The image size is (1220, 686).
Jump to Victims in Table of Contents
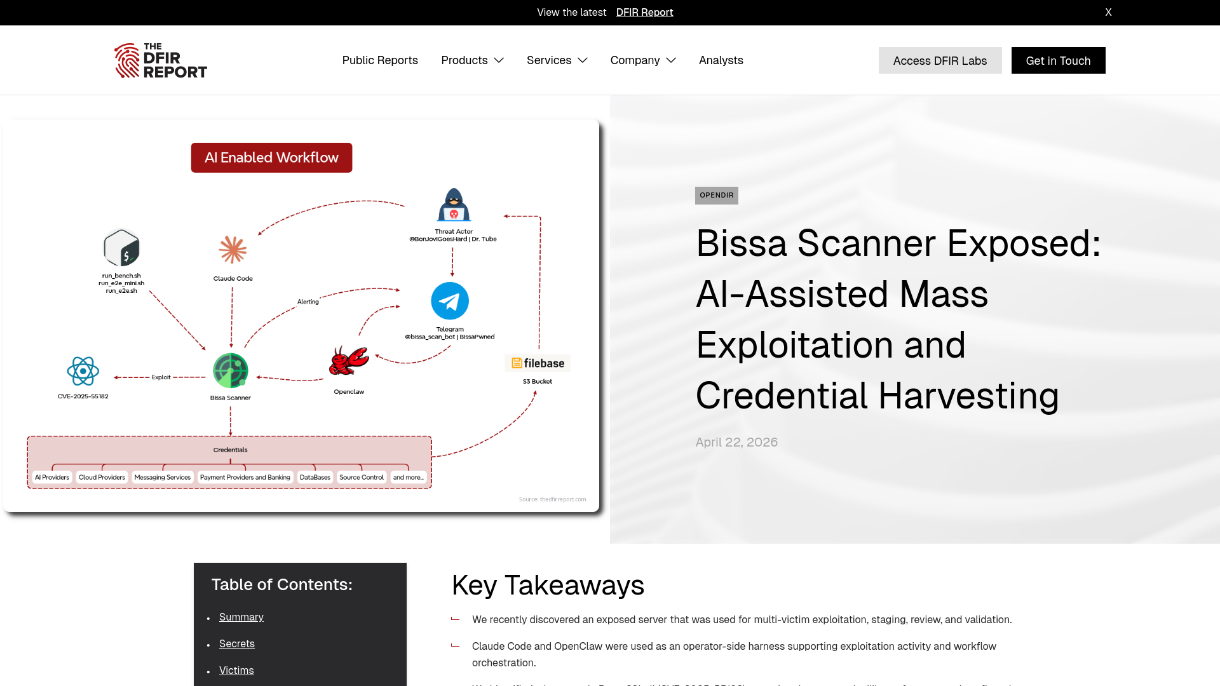pyautogui.click(x=236, y=670)
